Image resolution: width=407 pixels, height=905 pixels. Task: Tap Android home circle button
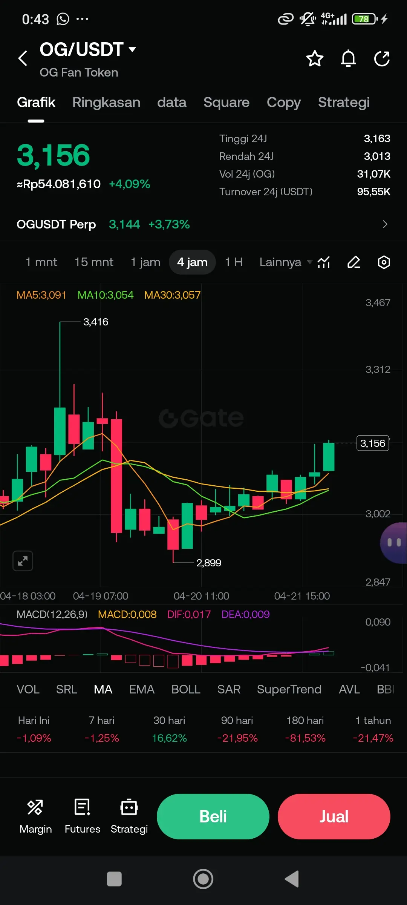click(x=203, y=879)
